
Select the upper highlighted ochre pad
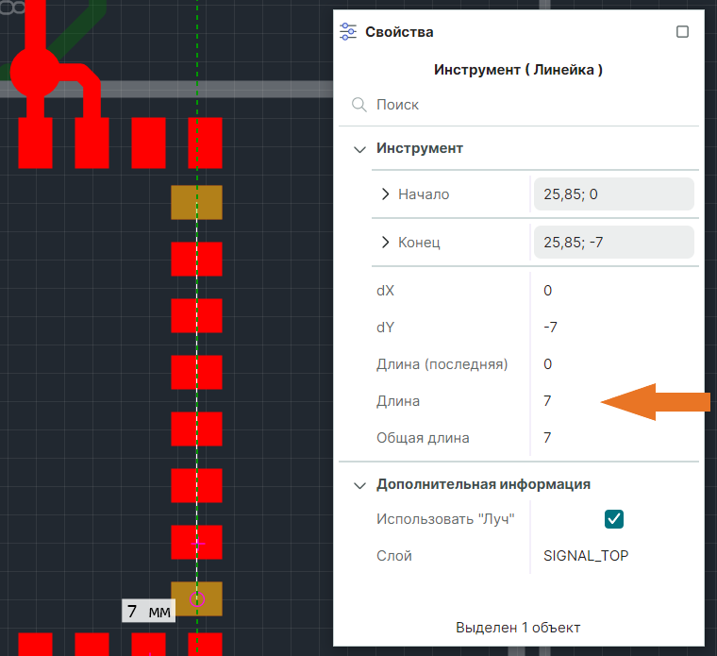click(196, 202)
